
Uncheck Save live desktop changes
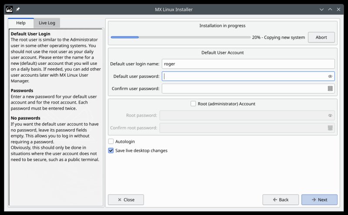click(x=111, y=151)
